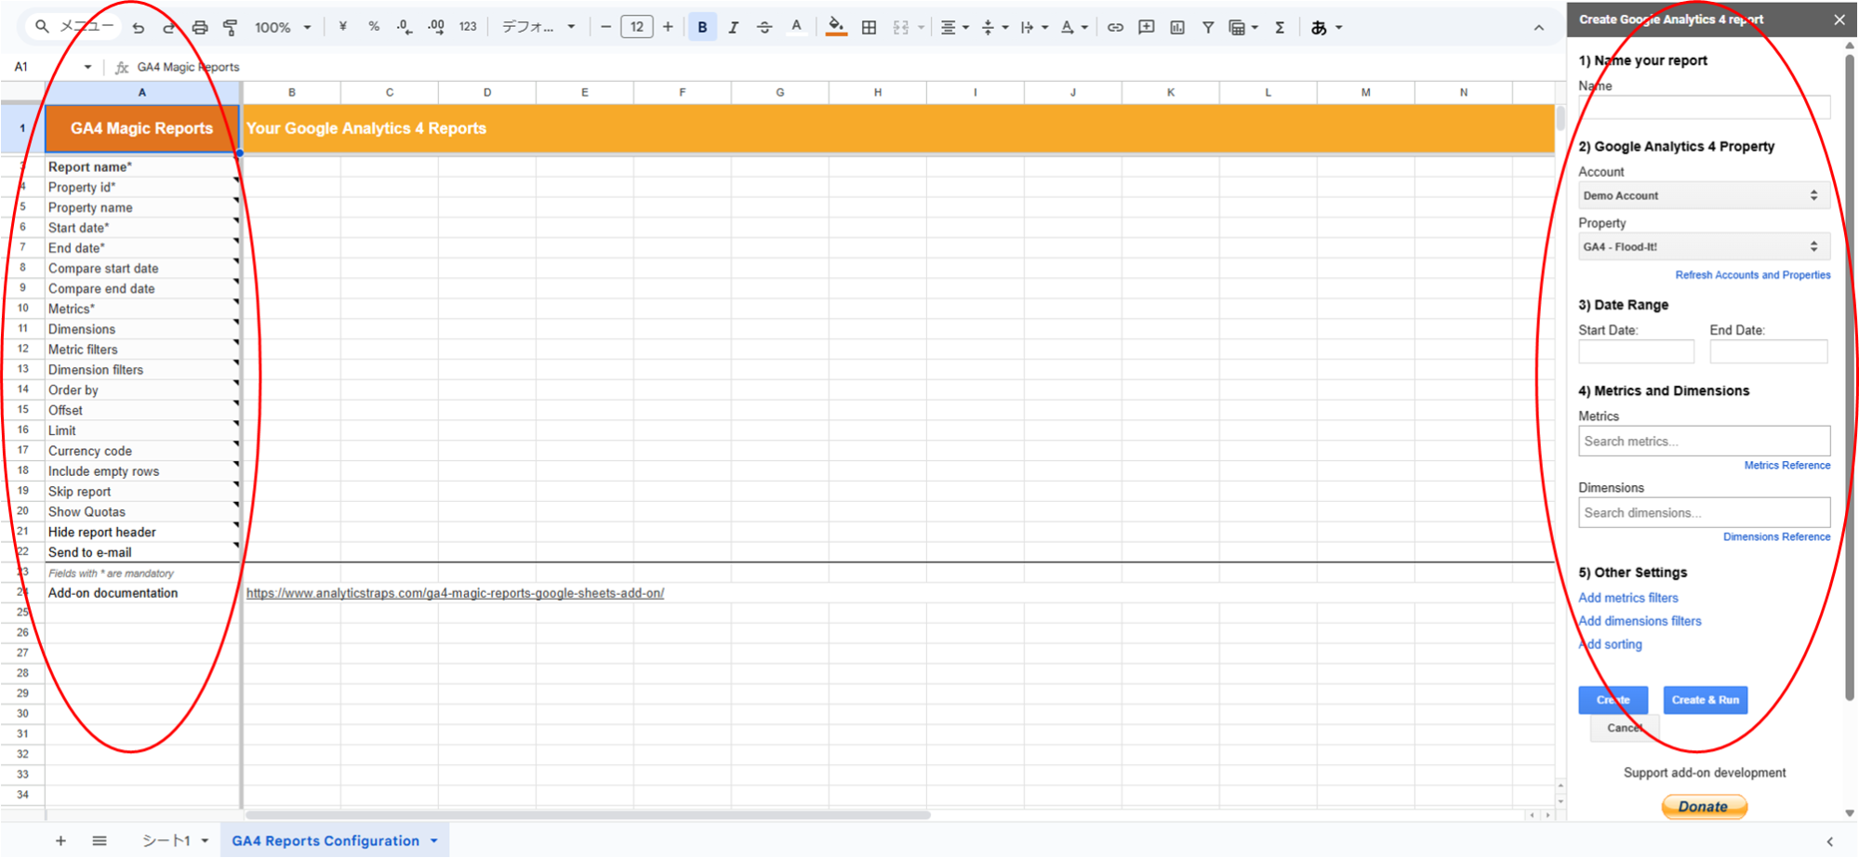Viewport: 1859px width, 858px height.
Task: Click the End Date field
Action: (x=1768, y=351)
